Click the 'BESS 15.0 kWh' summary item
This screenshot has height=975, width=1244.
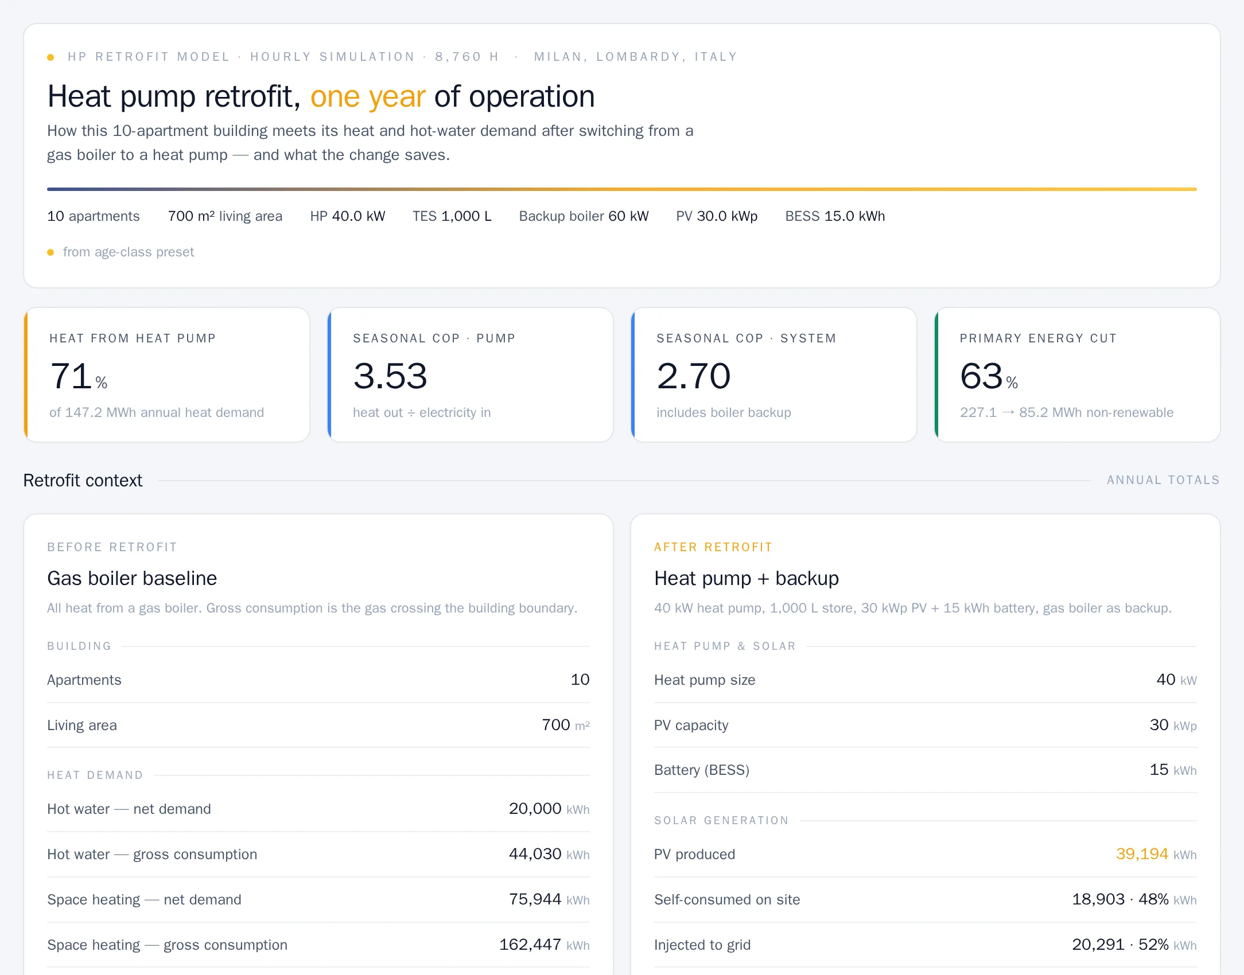(x=835, y=216)
